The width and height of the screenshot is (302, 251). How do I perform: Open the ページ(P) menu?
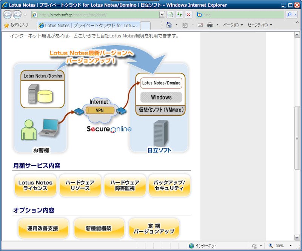tap(233, 25)
